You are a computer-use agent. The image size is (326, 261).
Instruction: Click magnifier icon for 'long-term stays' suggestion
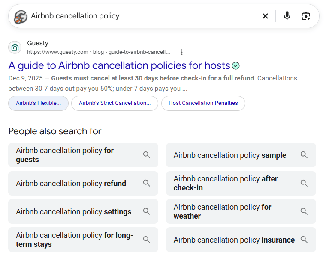point(146,240)
